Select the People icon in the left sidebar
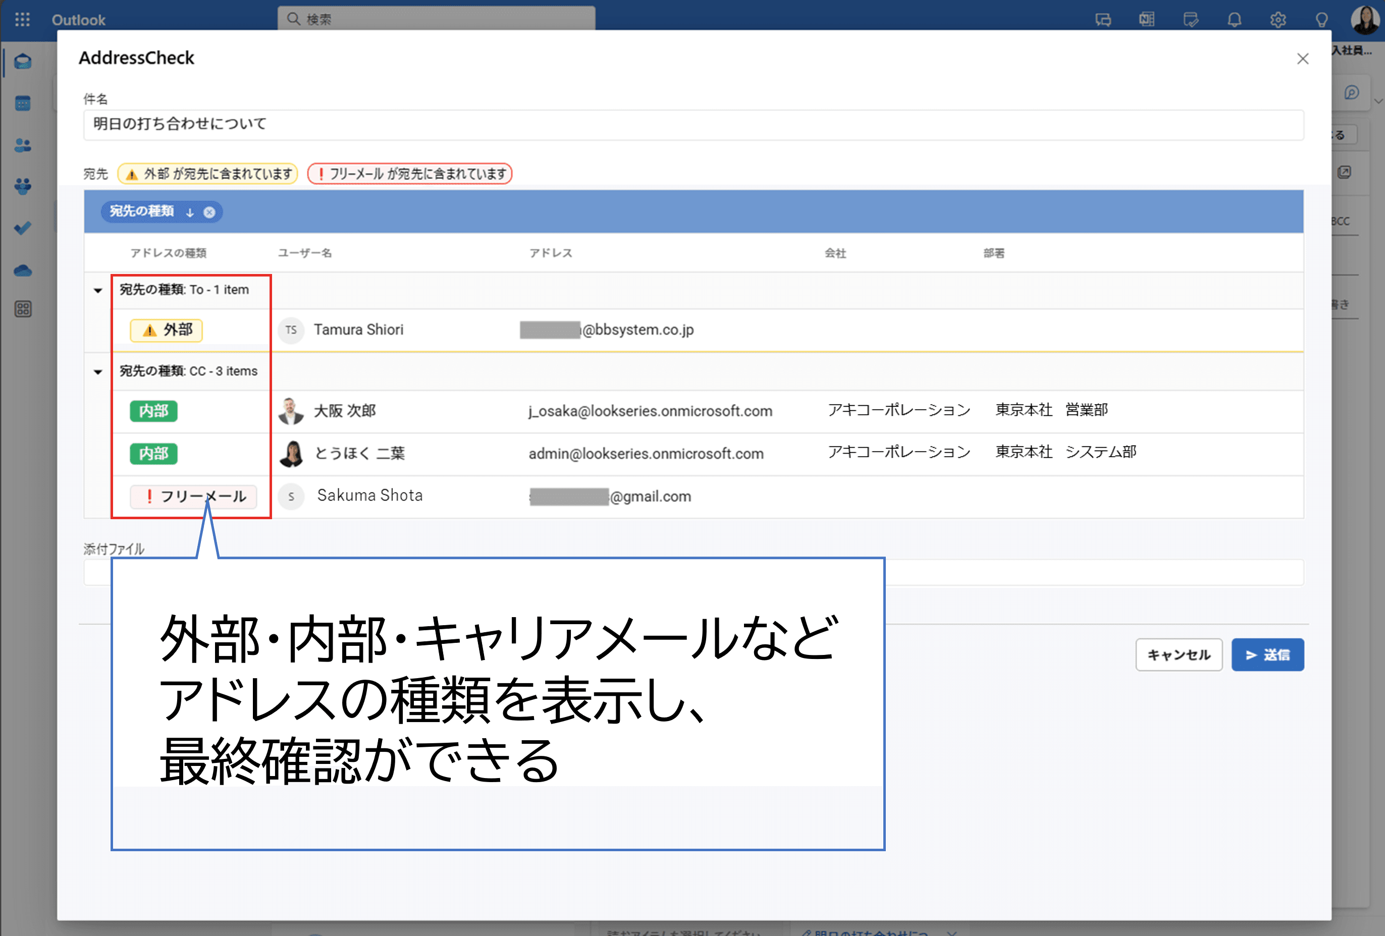1385x936 pixels. tap(23, 145)
